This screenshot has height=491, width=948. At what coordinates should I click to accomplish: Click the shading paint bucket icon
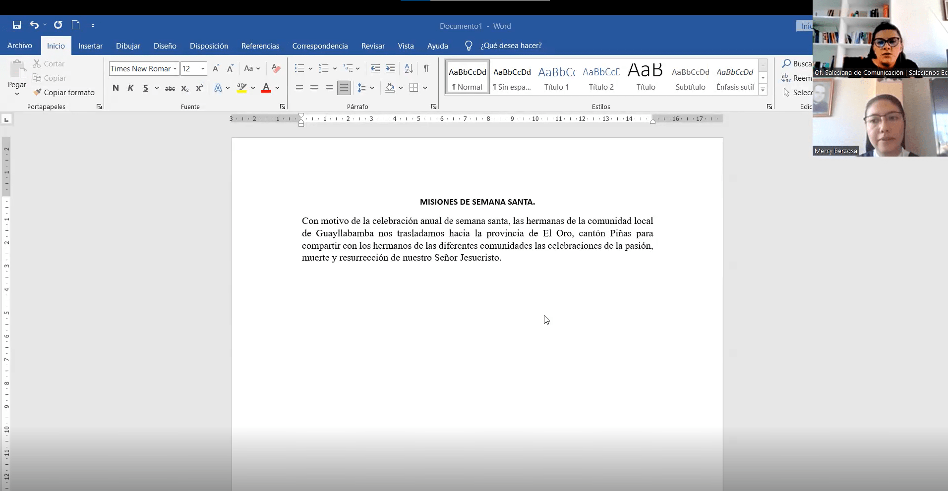tap(390, 88)
